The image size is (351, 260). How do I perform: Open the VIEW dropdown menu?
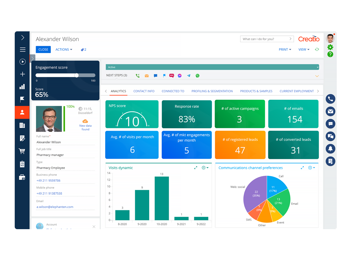303,49
